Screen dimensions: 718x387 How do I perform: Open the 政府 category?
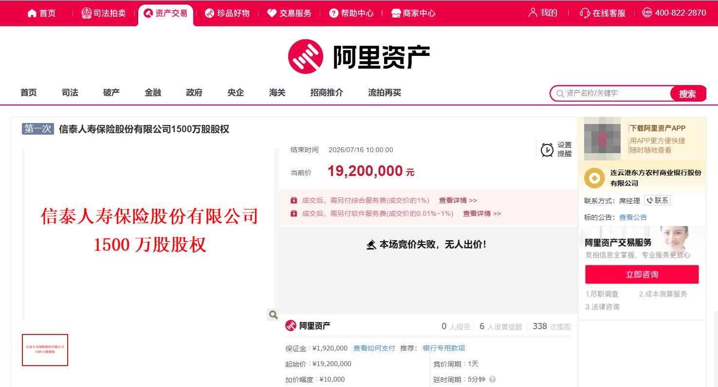click(194, 92)
